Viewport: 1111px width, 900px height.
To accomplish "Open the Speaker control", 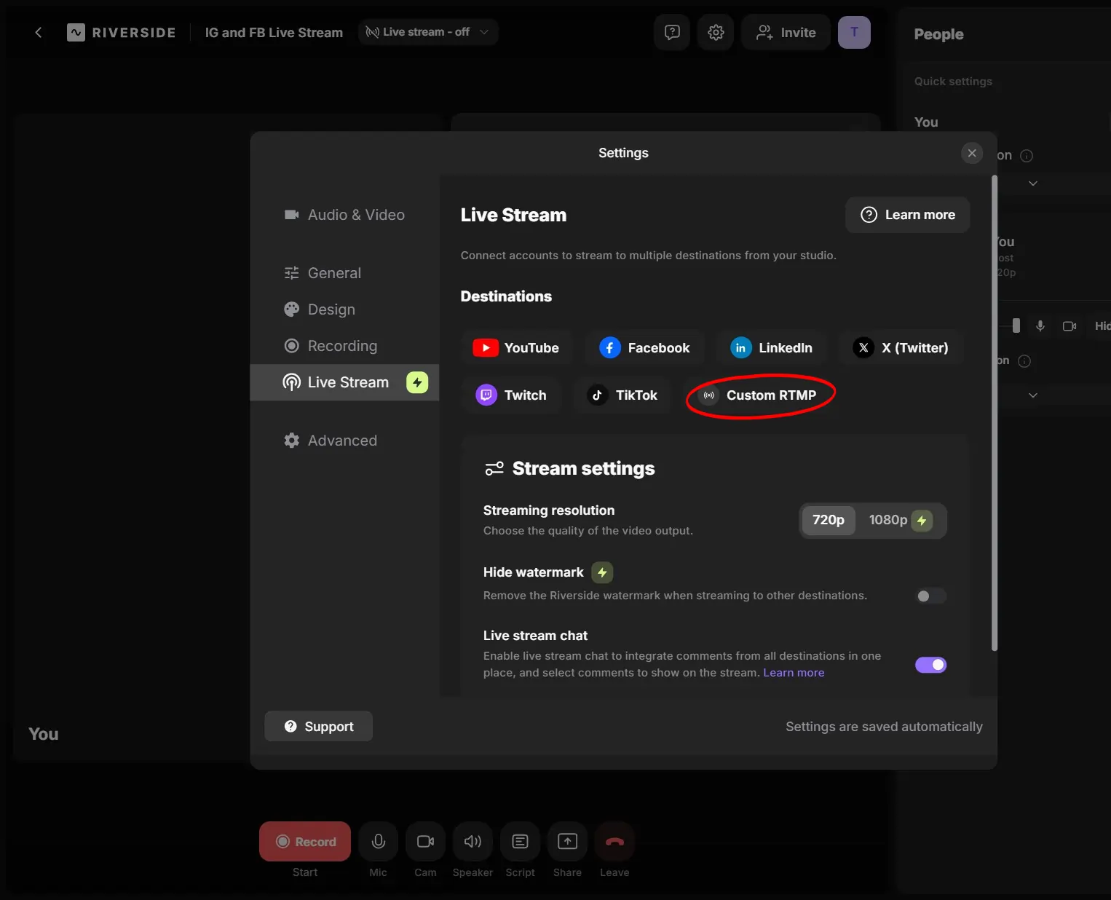I will (473, 842).
